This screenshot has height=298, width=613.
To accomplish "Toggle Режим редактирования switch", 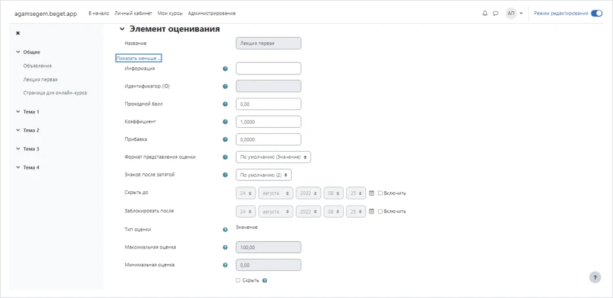I will (597, 13).
